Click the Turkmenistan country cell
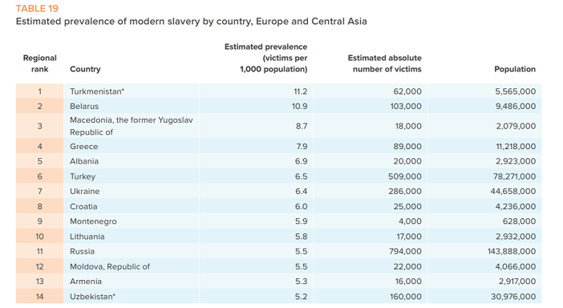This screenshot has width=563, height=308. (x=97, y=91)
